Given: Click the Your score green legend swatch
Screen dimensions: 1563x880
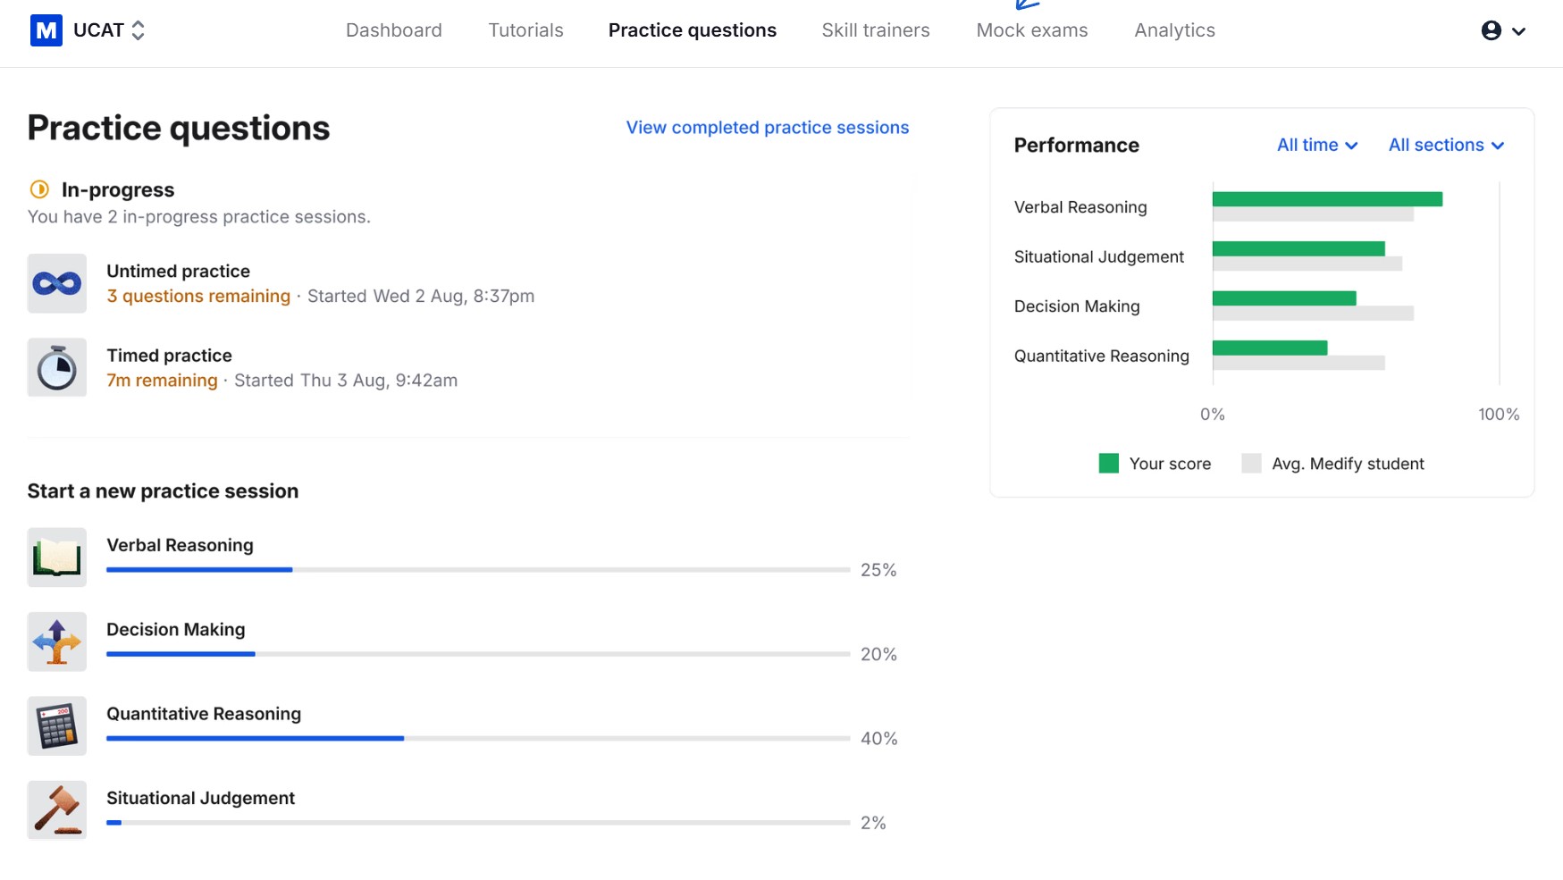Looking at the screenshot, I should (1108, 463).
